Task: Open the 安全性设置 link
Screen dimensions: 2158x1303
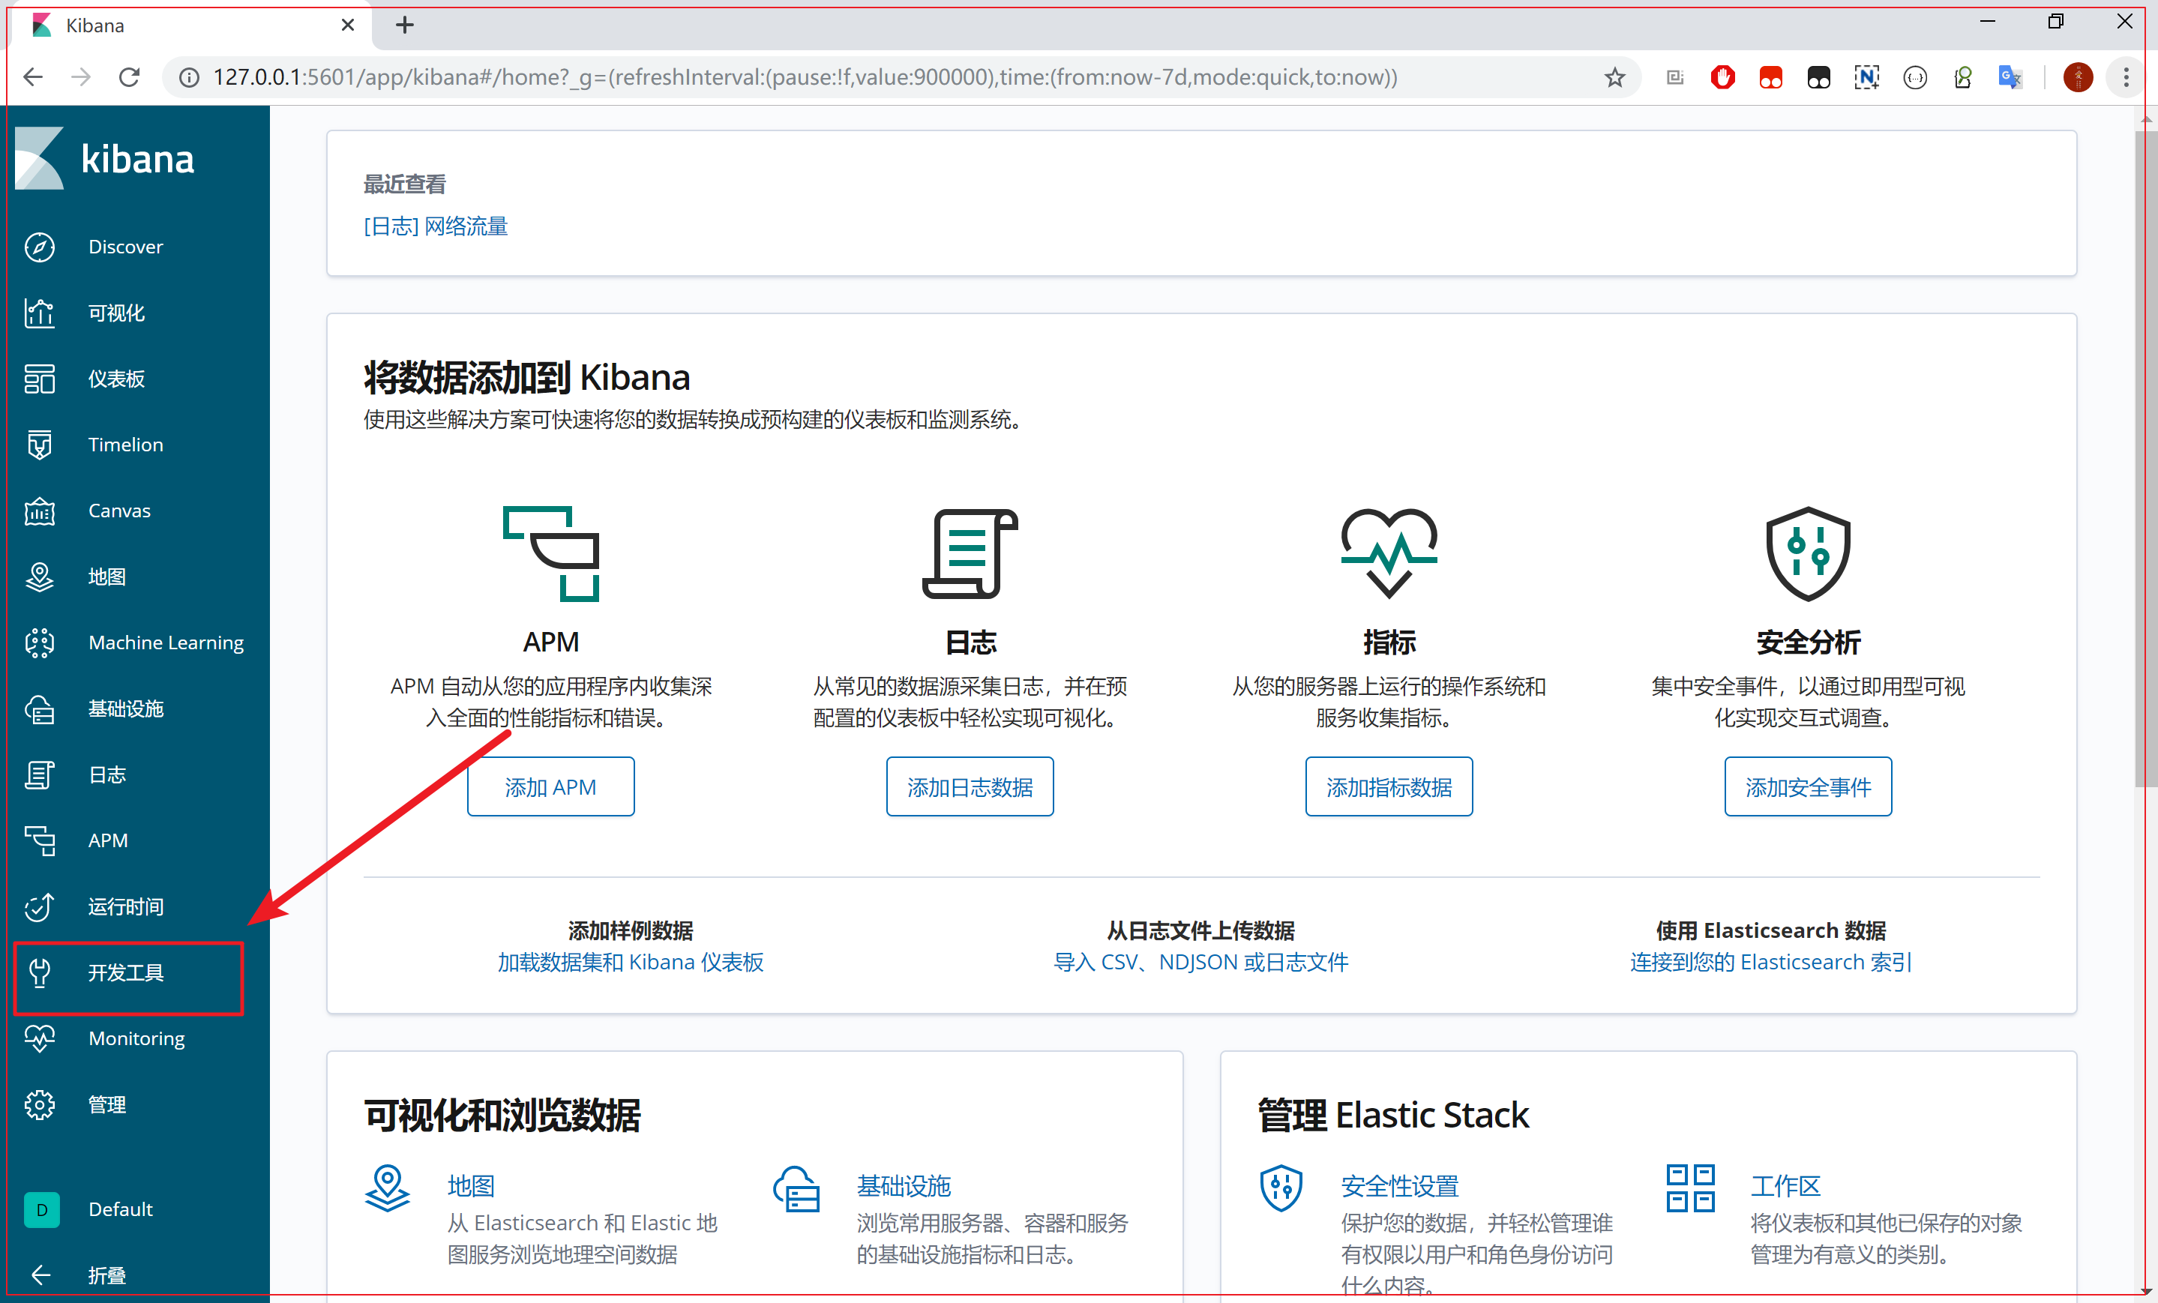Action: pyautogui.click(x=1399, y=1185)
